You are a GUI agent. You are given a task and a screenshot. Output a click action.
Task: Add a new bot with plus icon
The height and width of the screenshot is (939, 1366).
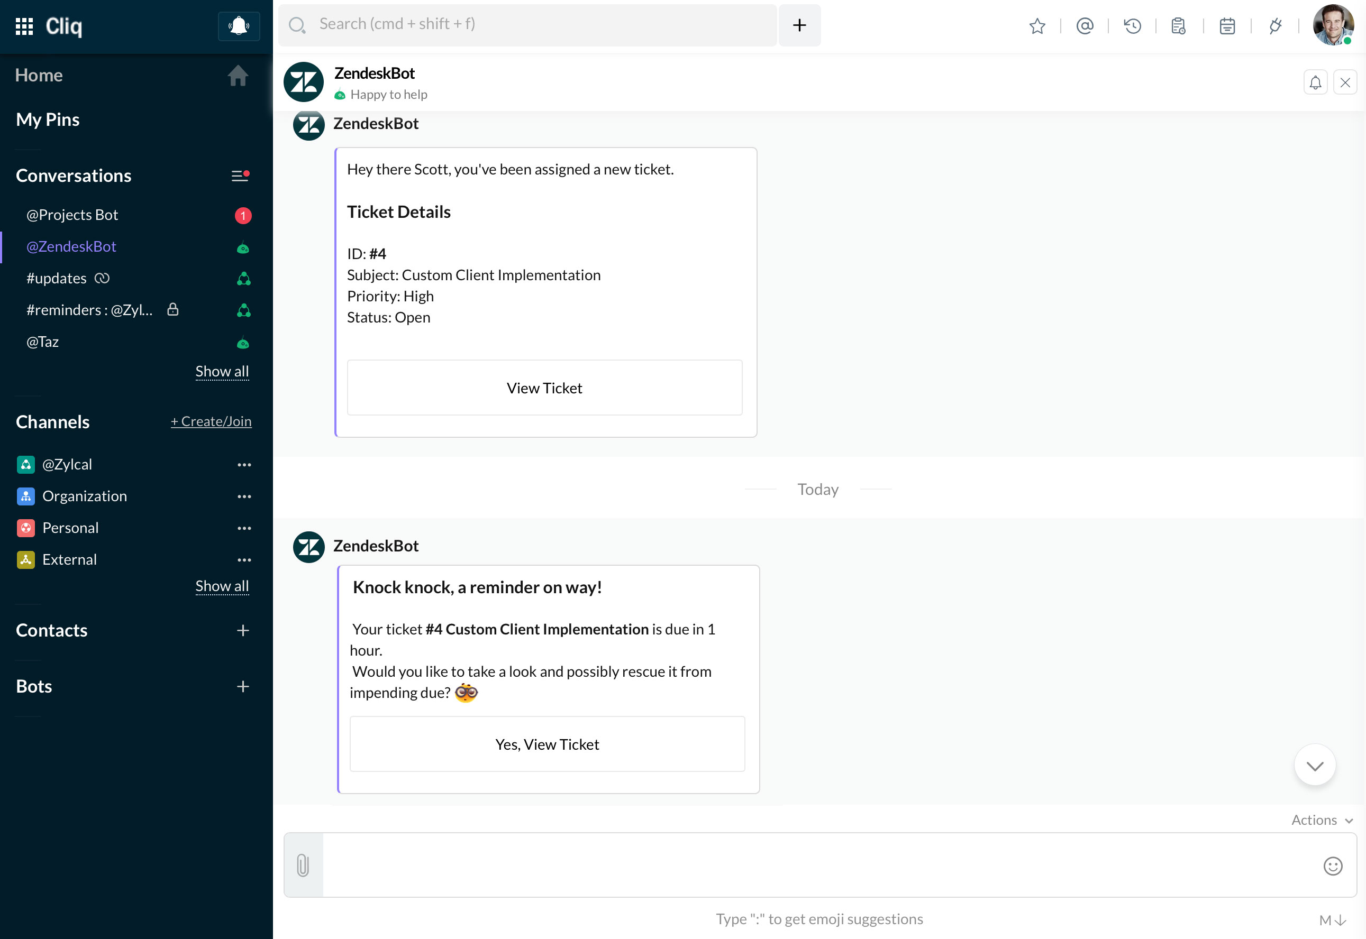[242, 687]
